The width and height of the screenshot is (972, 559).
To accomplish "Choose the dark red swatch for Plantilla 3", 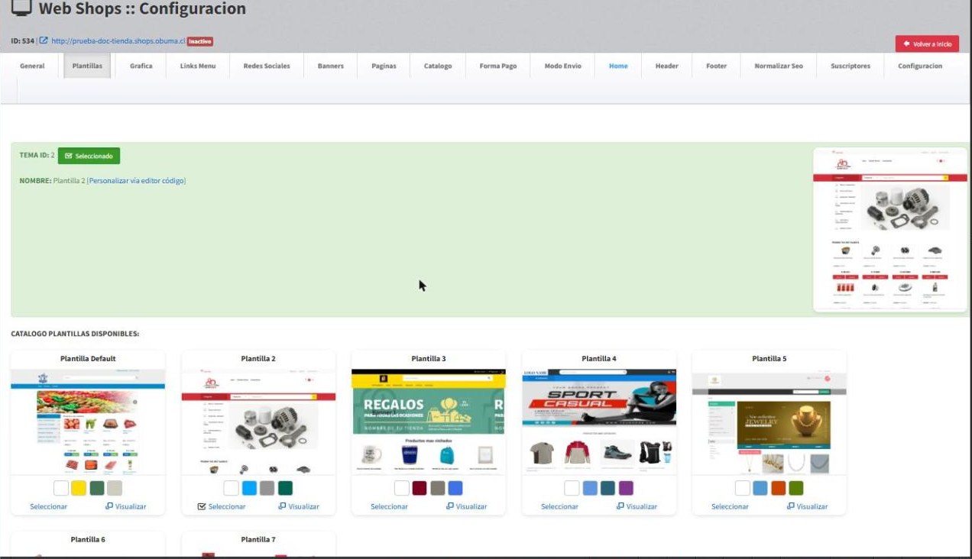I will click(x=420, y=488).
